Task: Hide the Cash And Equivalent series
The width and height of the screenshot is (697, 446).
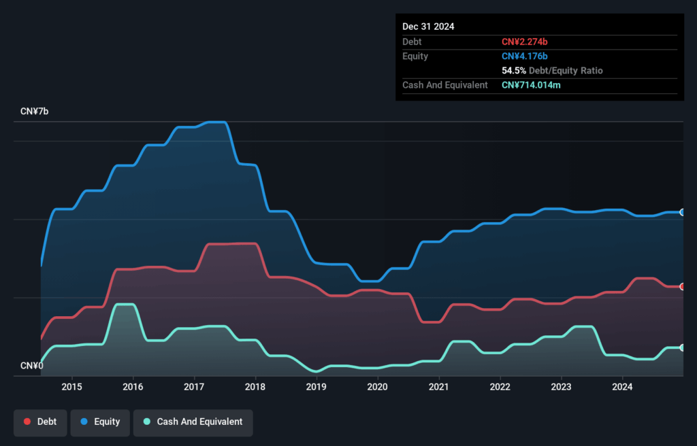Action: click(193, 422)
